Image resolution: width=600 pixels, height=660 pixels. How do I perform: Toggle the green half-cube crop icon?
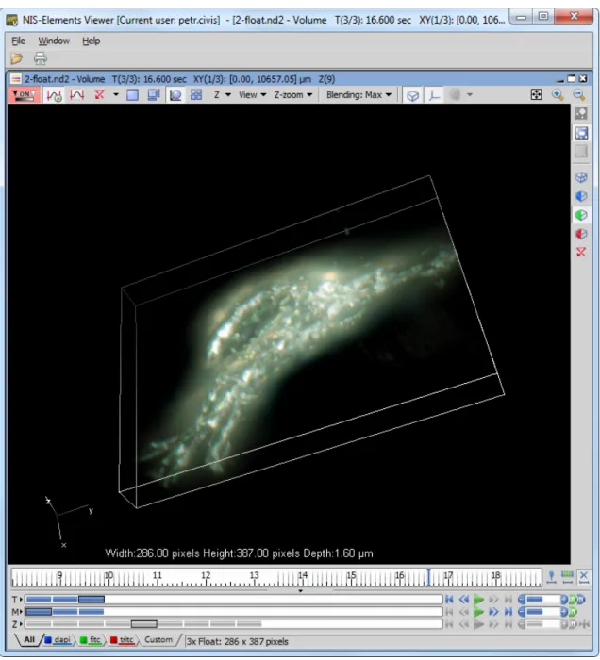click(581, 215)
